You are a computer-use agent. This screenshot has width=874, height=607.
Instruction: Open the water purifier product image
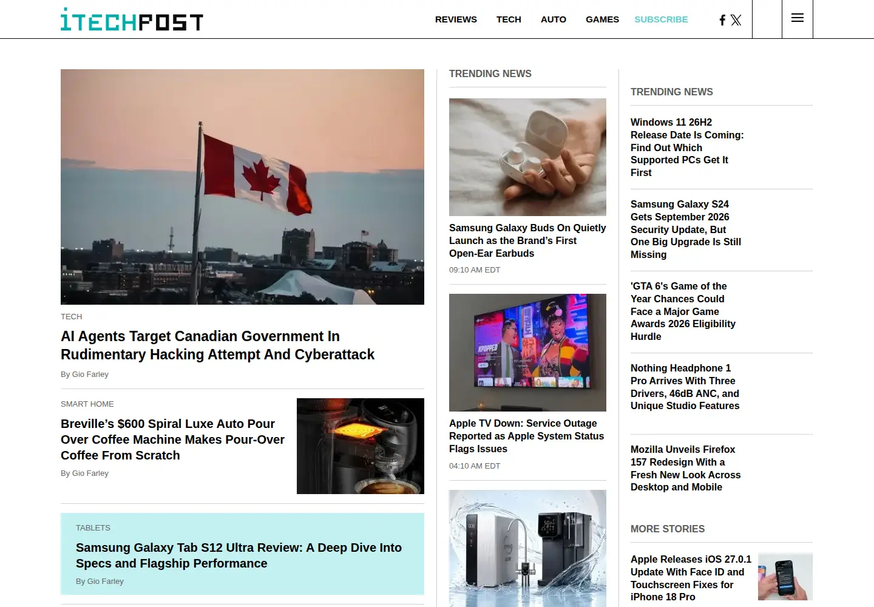(527, 548)
